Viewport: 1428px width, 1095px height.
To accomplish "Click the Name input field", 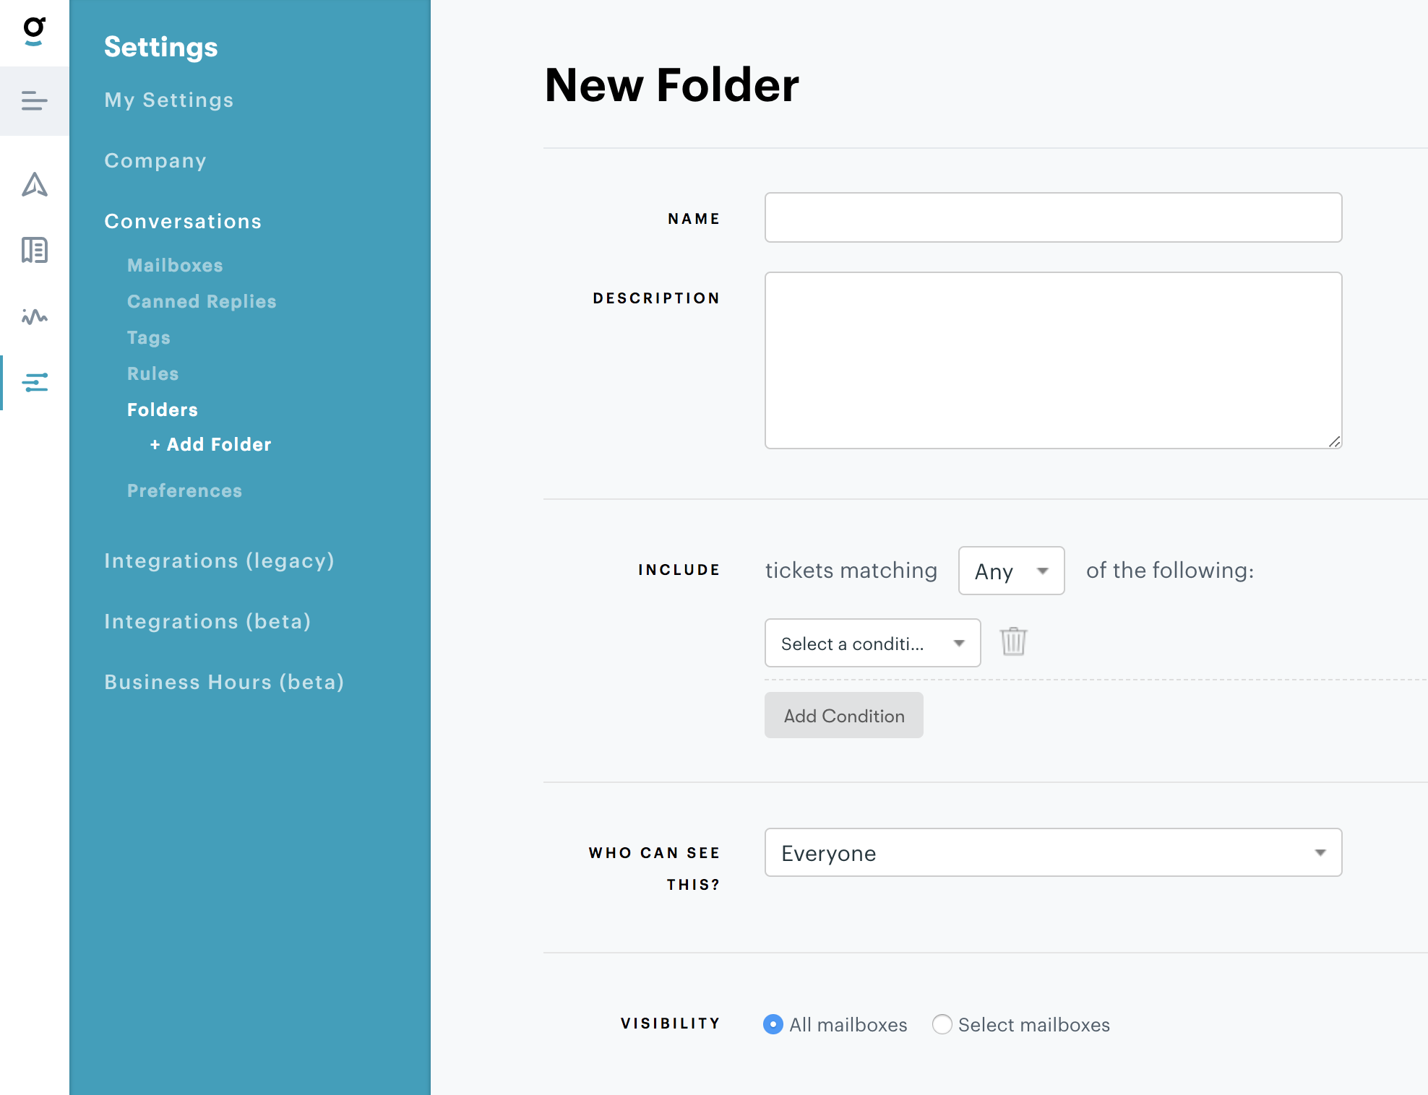I will point(1053,217).
